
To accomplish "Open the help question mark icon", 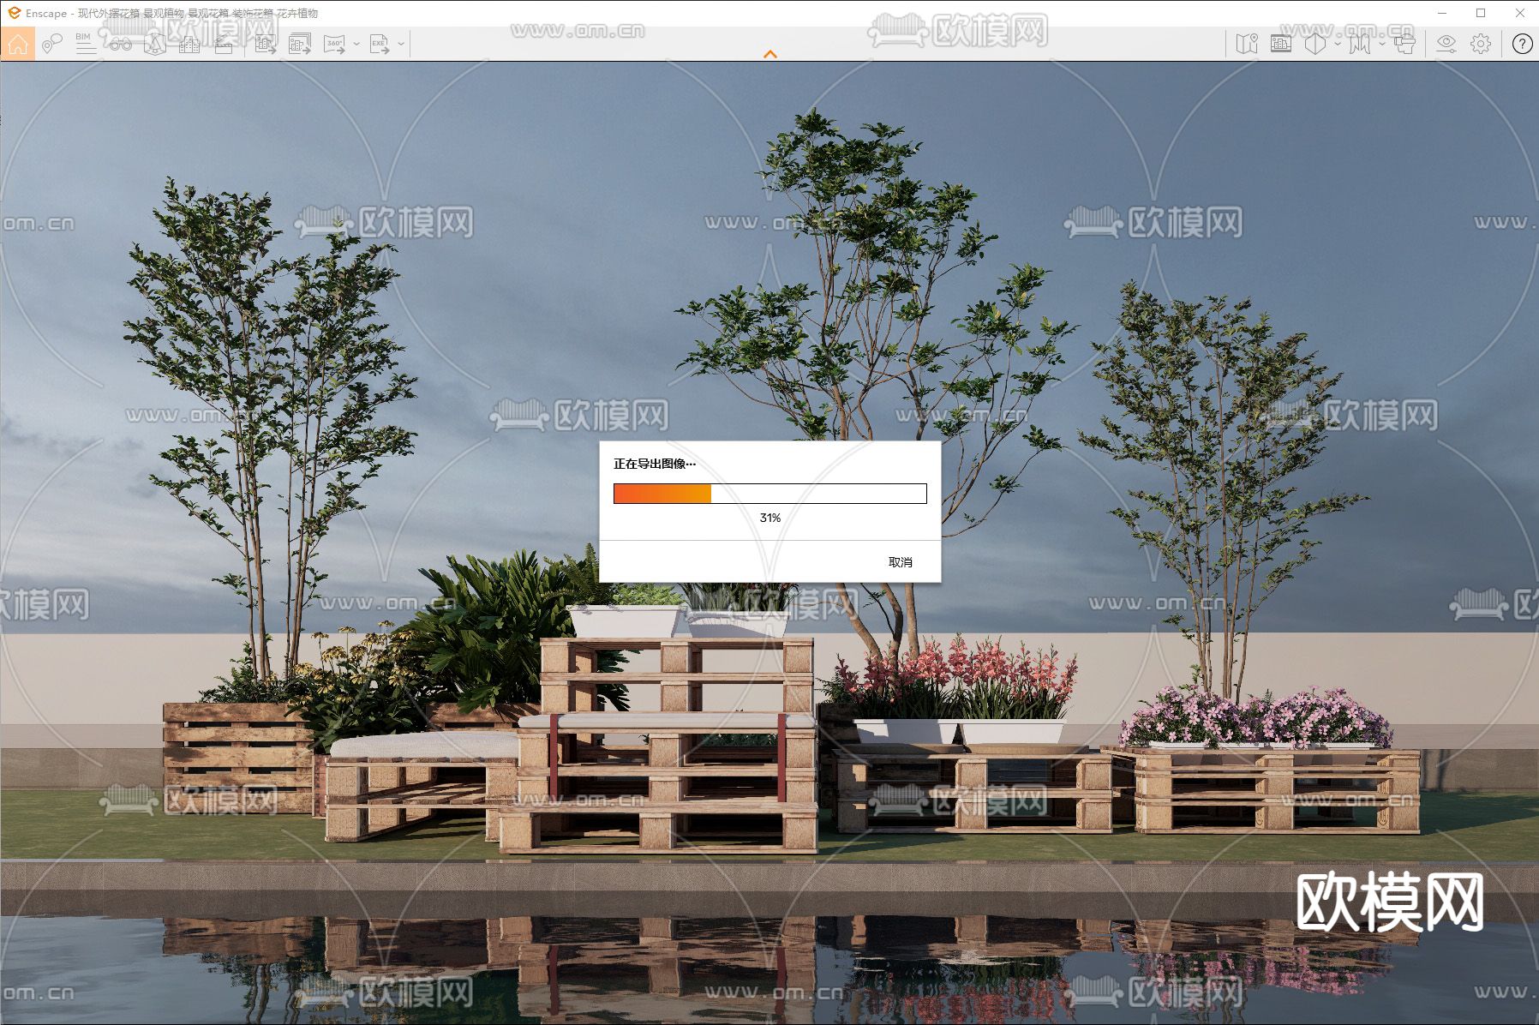I will tap(1522, 44).
